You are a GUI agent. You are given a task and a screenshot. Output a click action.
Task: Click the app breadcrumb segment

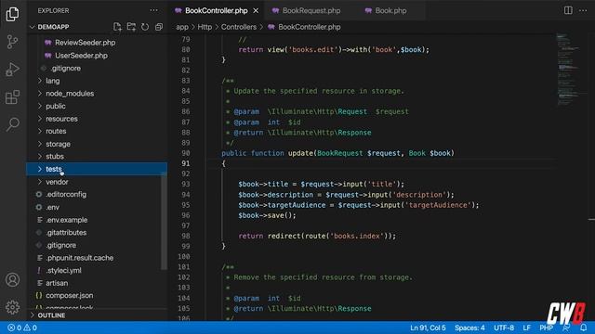click(x=182, y=27)
